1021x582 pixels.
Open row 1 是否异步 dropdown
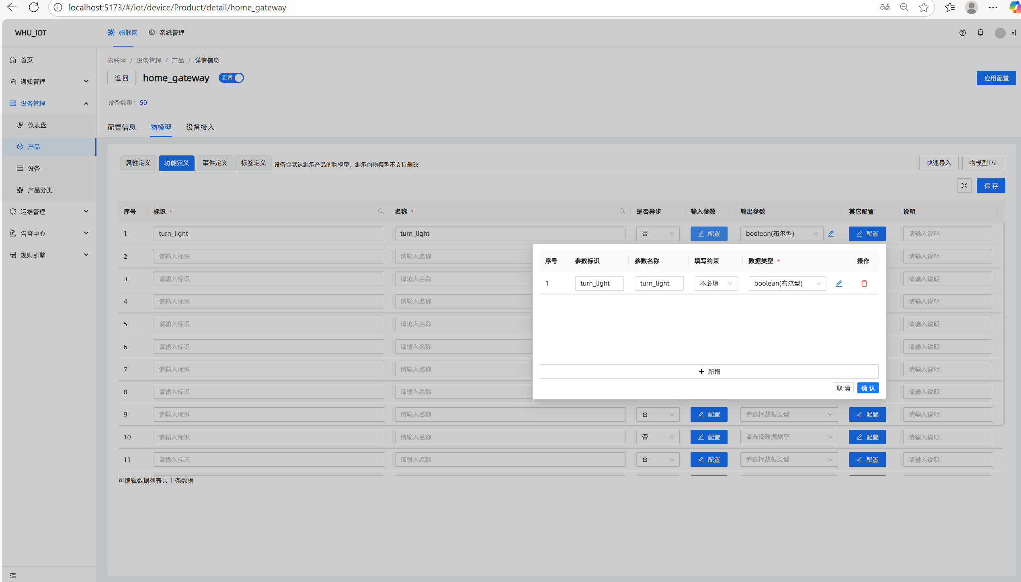coord(657,234)
